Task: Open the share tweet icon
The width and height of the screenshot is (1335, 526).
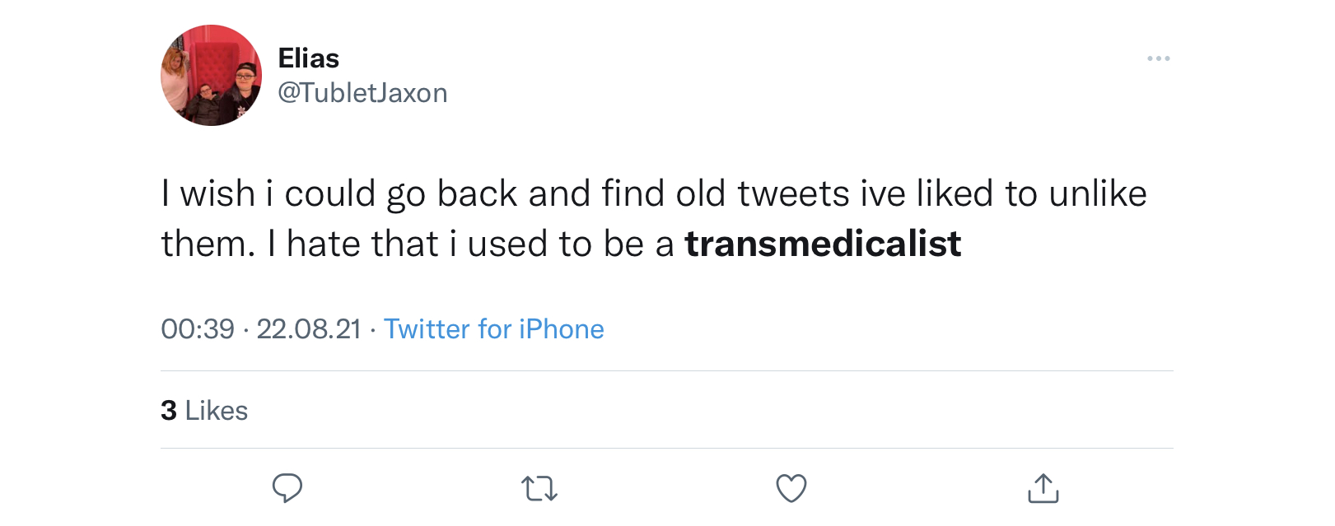Action: pos(1043,487)
